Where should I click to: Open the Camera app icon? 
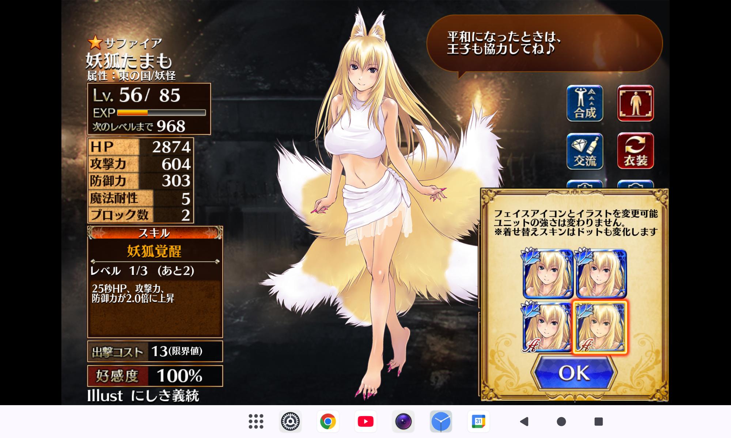point(403,422)
